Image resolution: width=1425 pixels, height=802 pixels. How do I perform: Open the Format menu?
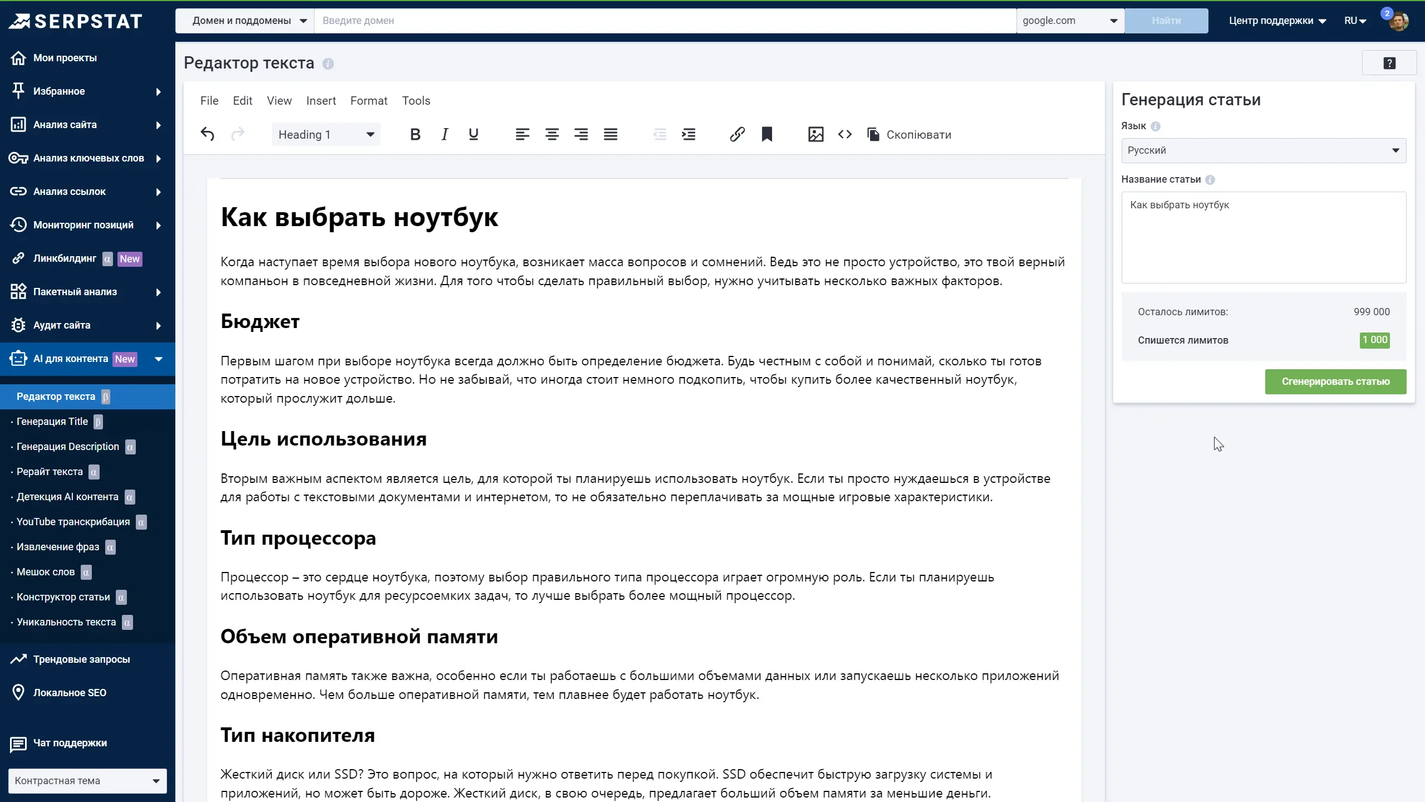point(368,101)
